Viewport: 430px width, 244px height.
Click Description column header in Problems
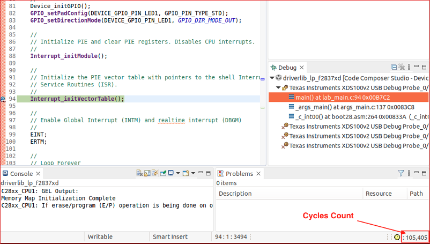(290, 194)
